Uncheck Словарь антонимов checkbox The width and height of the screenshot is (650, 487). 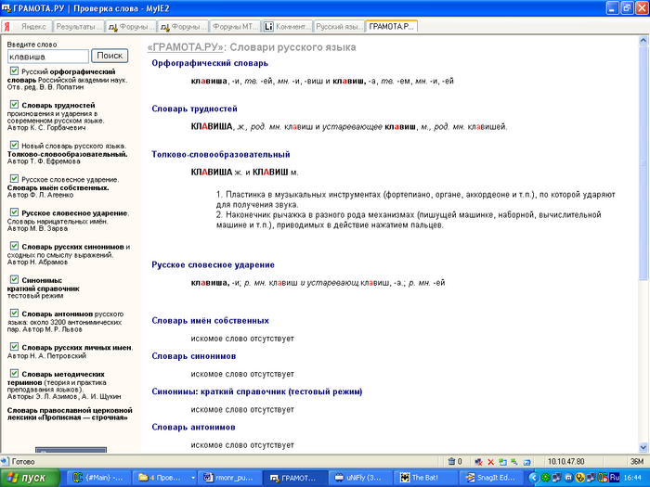14,313
